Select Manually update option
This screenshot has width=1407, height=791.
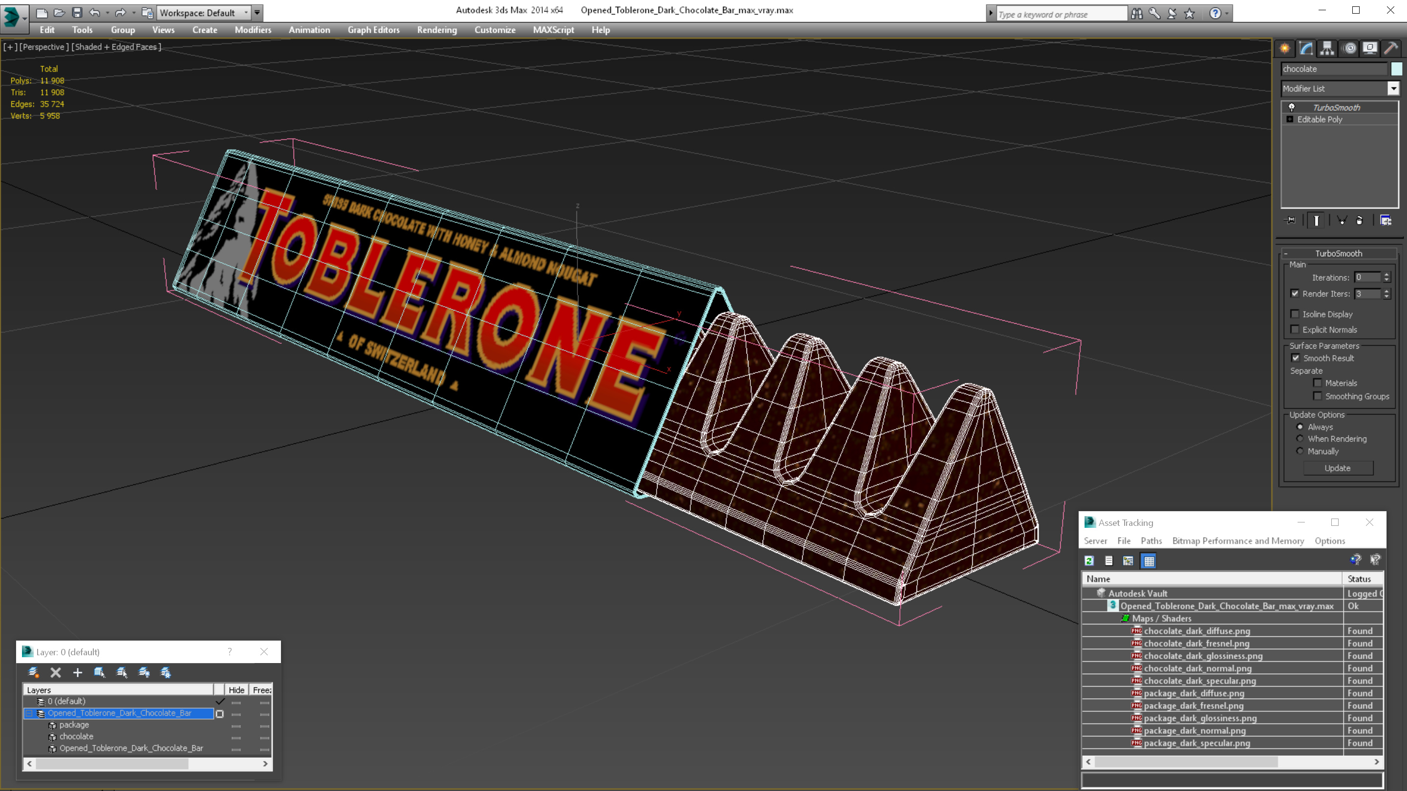pos(1300,451)
